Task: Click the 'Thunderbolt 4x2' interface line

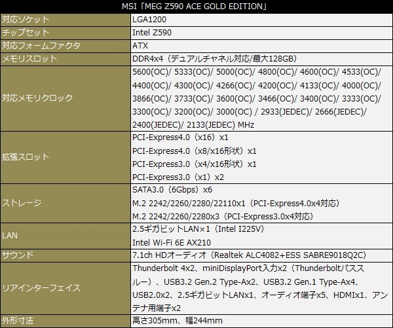Action: (x=163, y=268)
